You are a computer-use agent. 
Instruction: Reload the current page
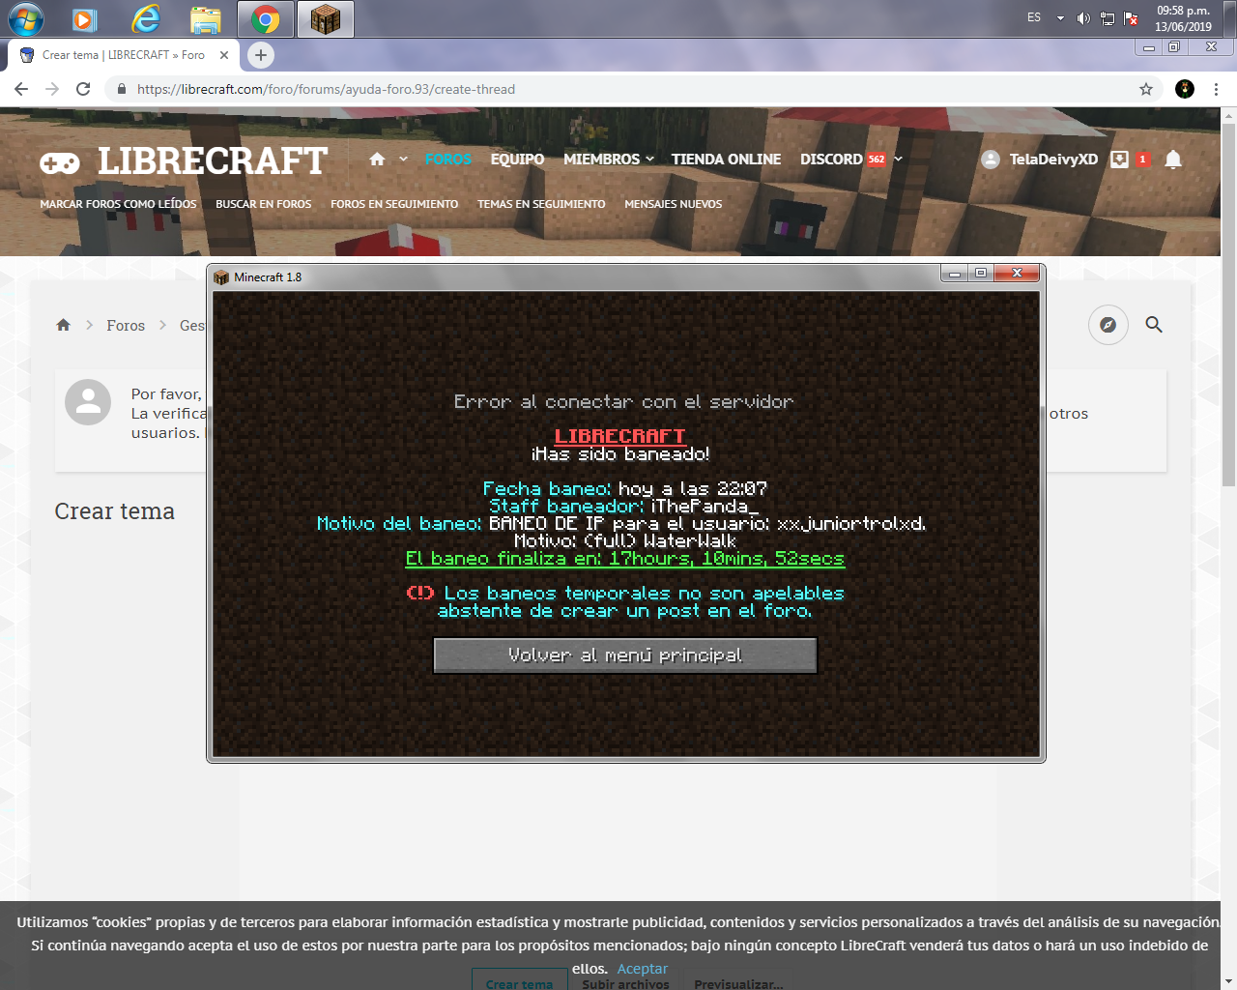pos(83,89)
